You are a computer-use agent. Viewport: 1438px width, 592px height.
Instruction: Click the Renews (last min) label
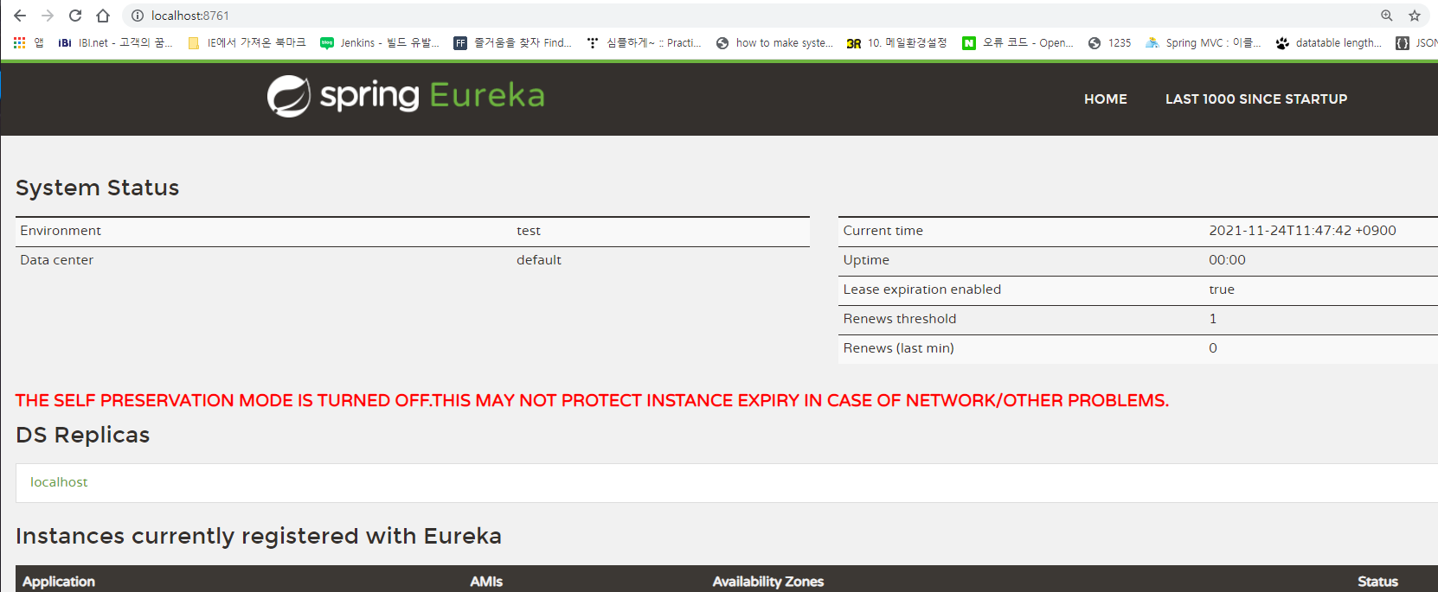coord(899,348)
